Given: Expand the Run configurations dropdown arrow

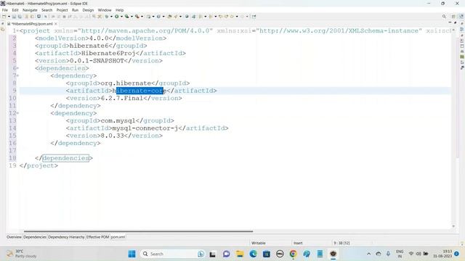Looking at the screenshot, I should pyautogui.click(x=121, y=17).
